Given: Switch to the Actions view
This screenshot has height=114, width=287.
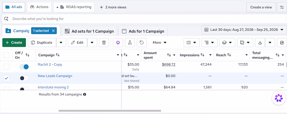Looking at the screenshot, I should pyautogui.click(x=39, y=7).
